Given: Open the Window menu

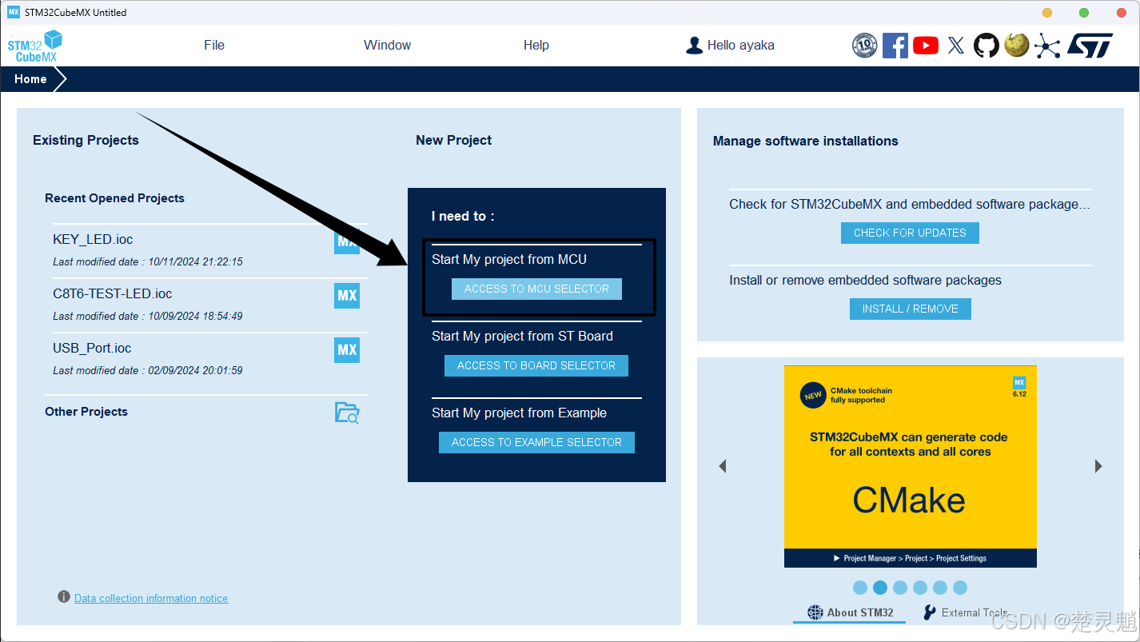Looking at the screenshot, I should 387,46.
